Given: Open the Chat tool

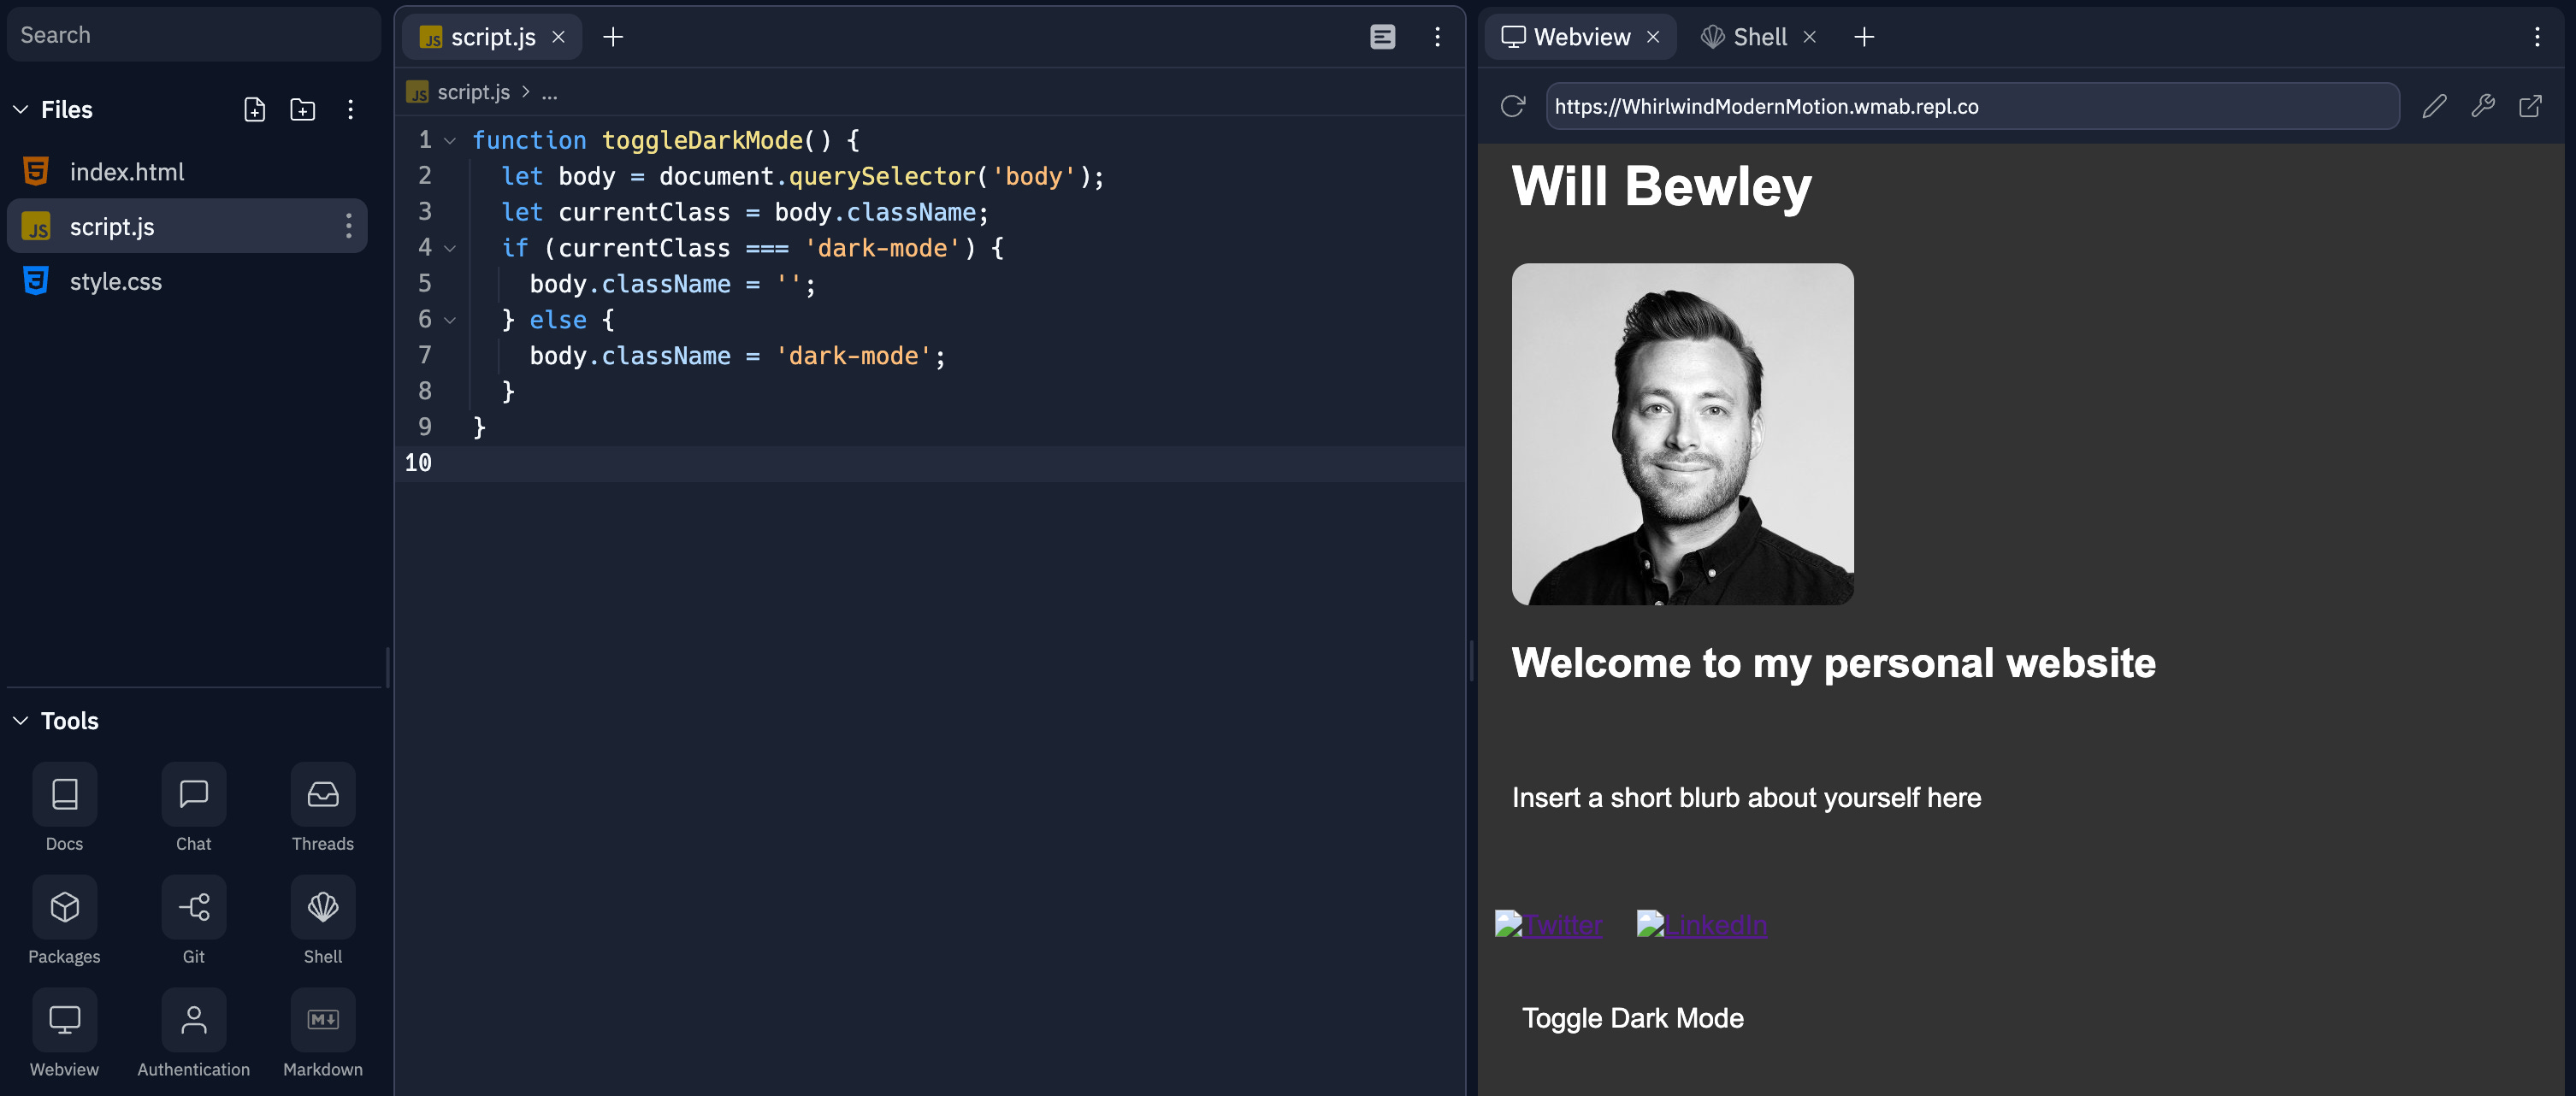Looking at the screenshot, I should 193,808.
